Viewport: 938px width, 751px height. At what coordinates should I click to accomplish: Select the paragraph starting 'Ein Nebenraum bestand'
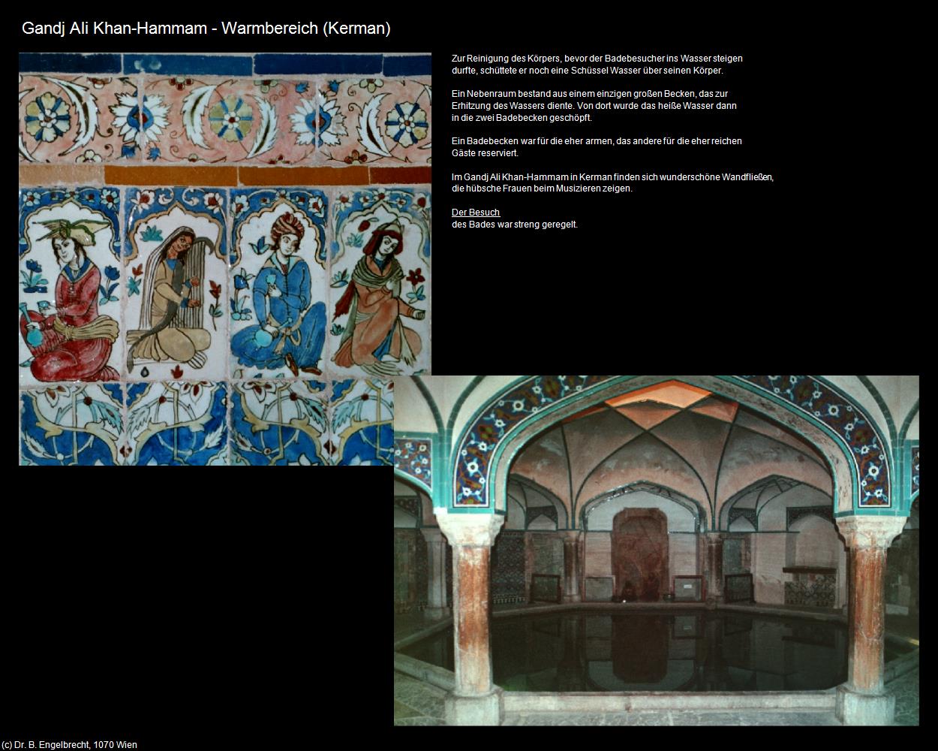point(594,106)
